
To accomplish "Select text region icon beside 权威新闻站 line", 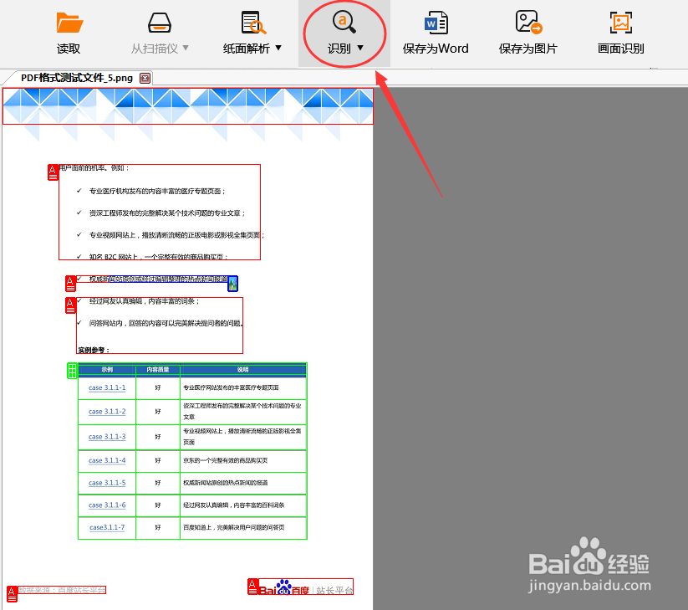I will (70, 284).
